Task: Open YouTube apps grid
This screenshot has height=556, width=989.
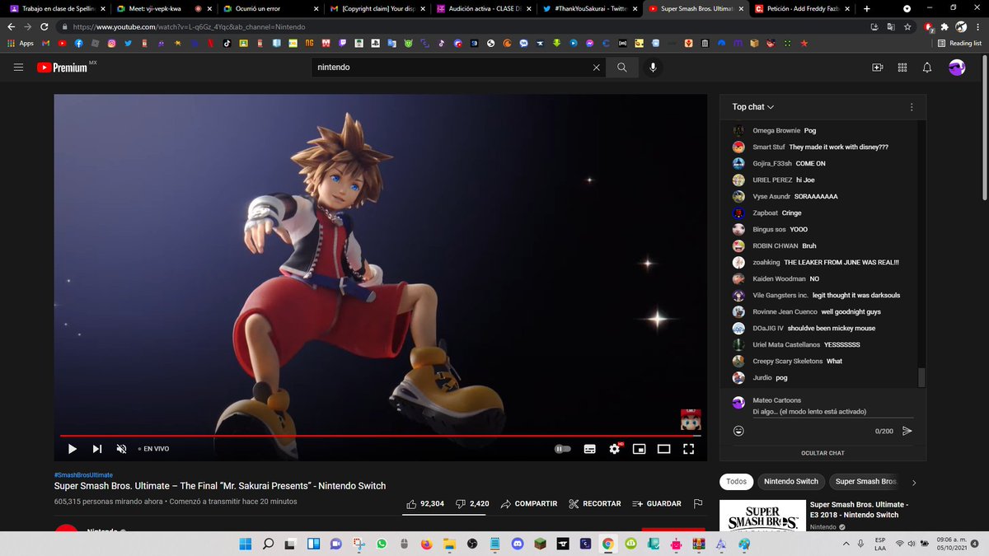Action: [902, 68]
